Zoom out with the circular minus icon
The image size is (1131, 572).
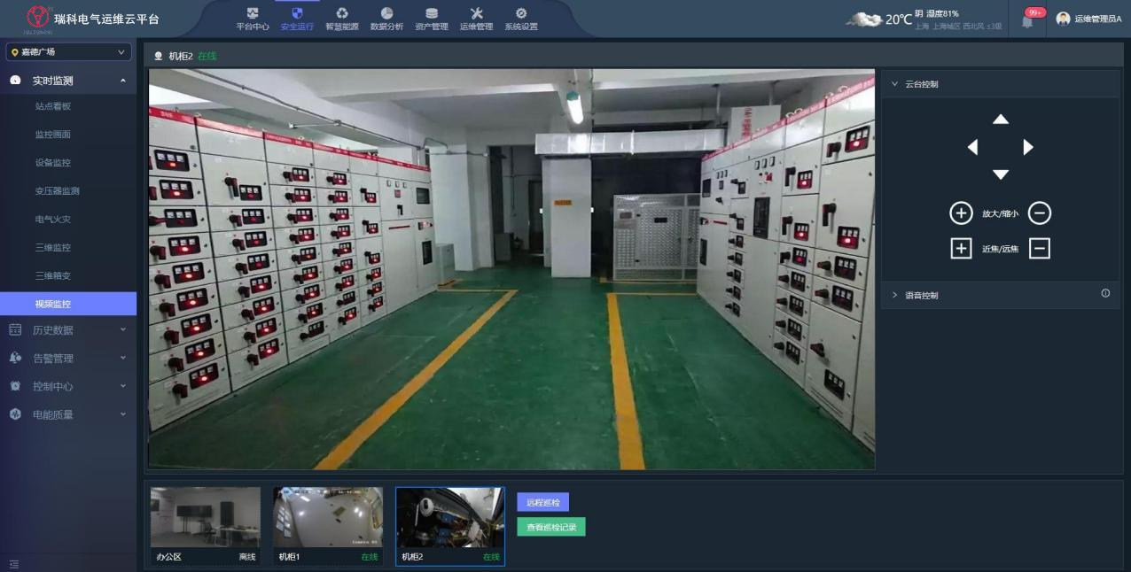coord(1040,213)
